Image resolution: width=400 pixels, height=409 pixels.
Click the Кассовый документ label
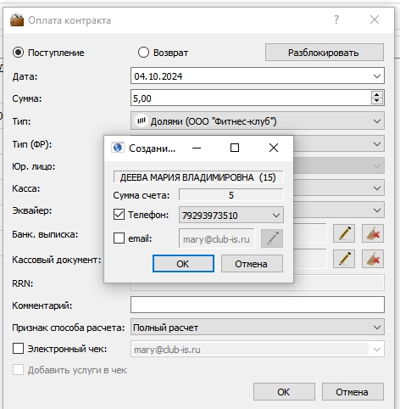point(57,260)
